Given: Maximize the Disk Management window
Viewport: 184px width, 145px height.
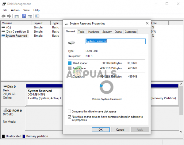Looking at the screenshot, I should pyautogui.click(x=167, y=4).
